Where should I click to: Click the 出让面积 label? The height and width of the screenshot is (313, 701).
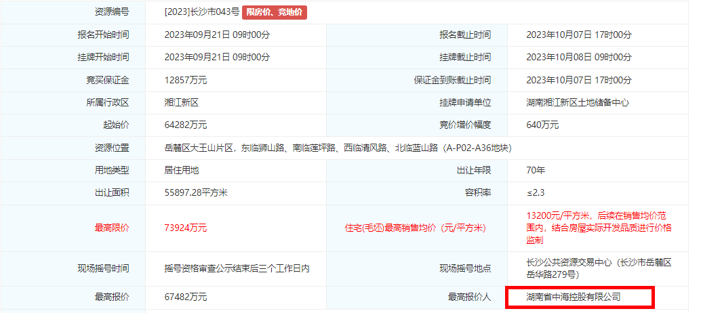click(x=111, y=193)
